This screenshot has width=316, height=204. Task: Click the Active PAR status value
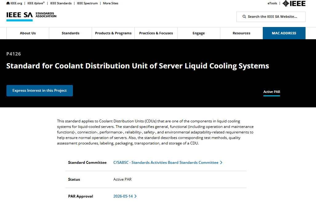(122, 179)
